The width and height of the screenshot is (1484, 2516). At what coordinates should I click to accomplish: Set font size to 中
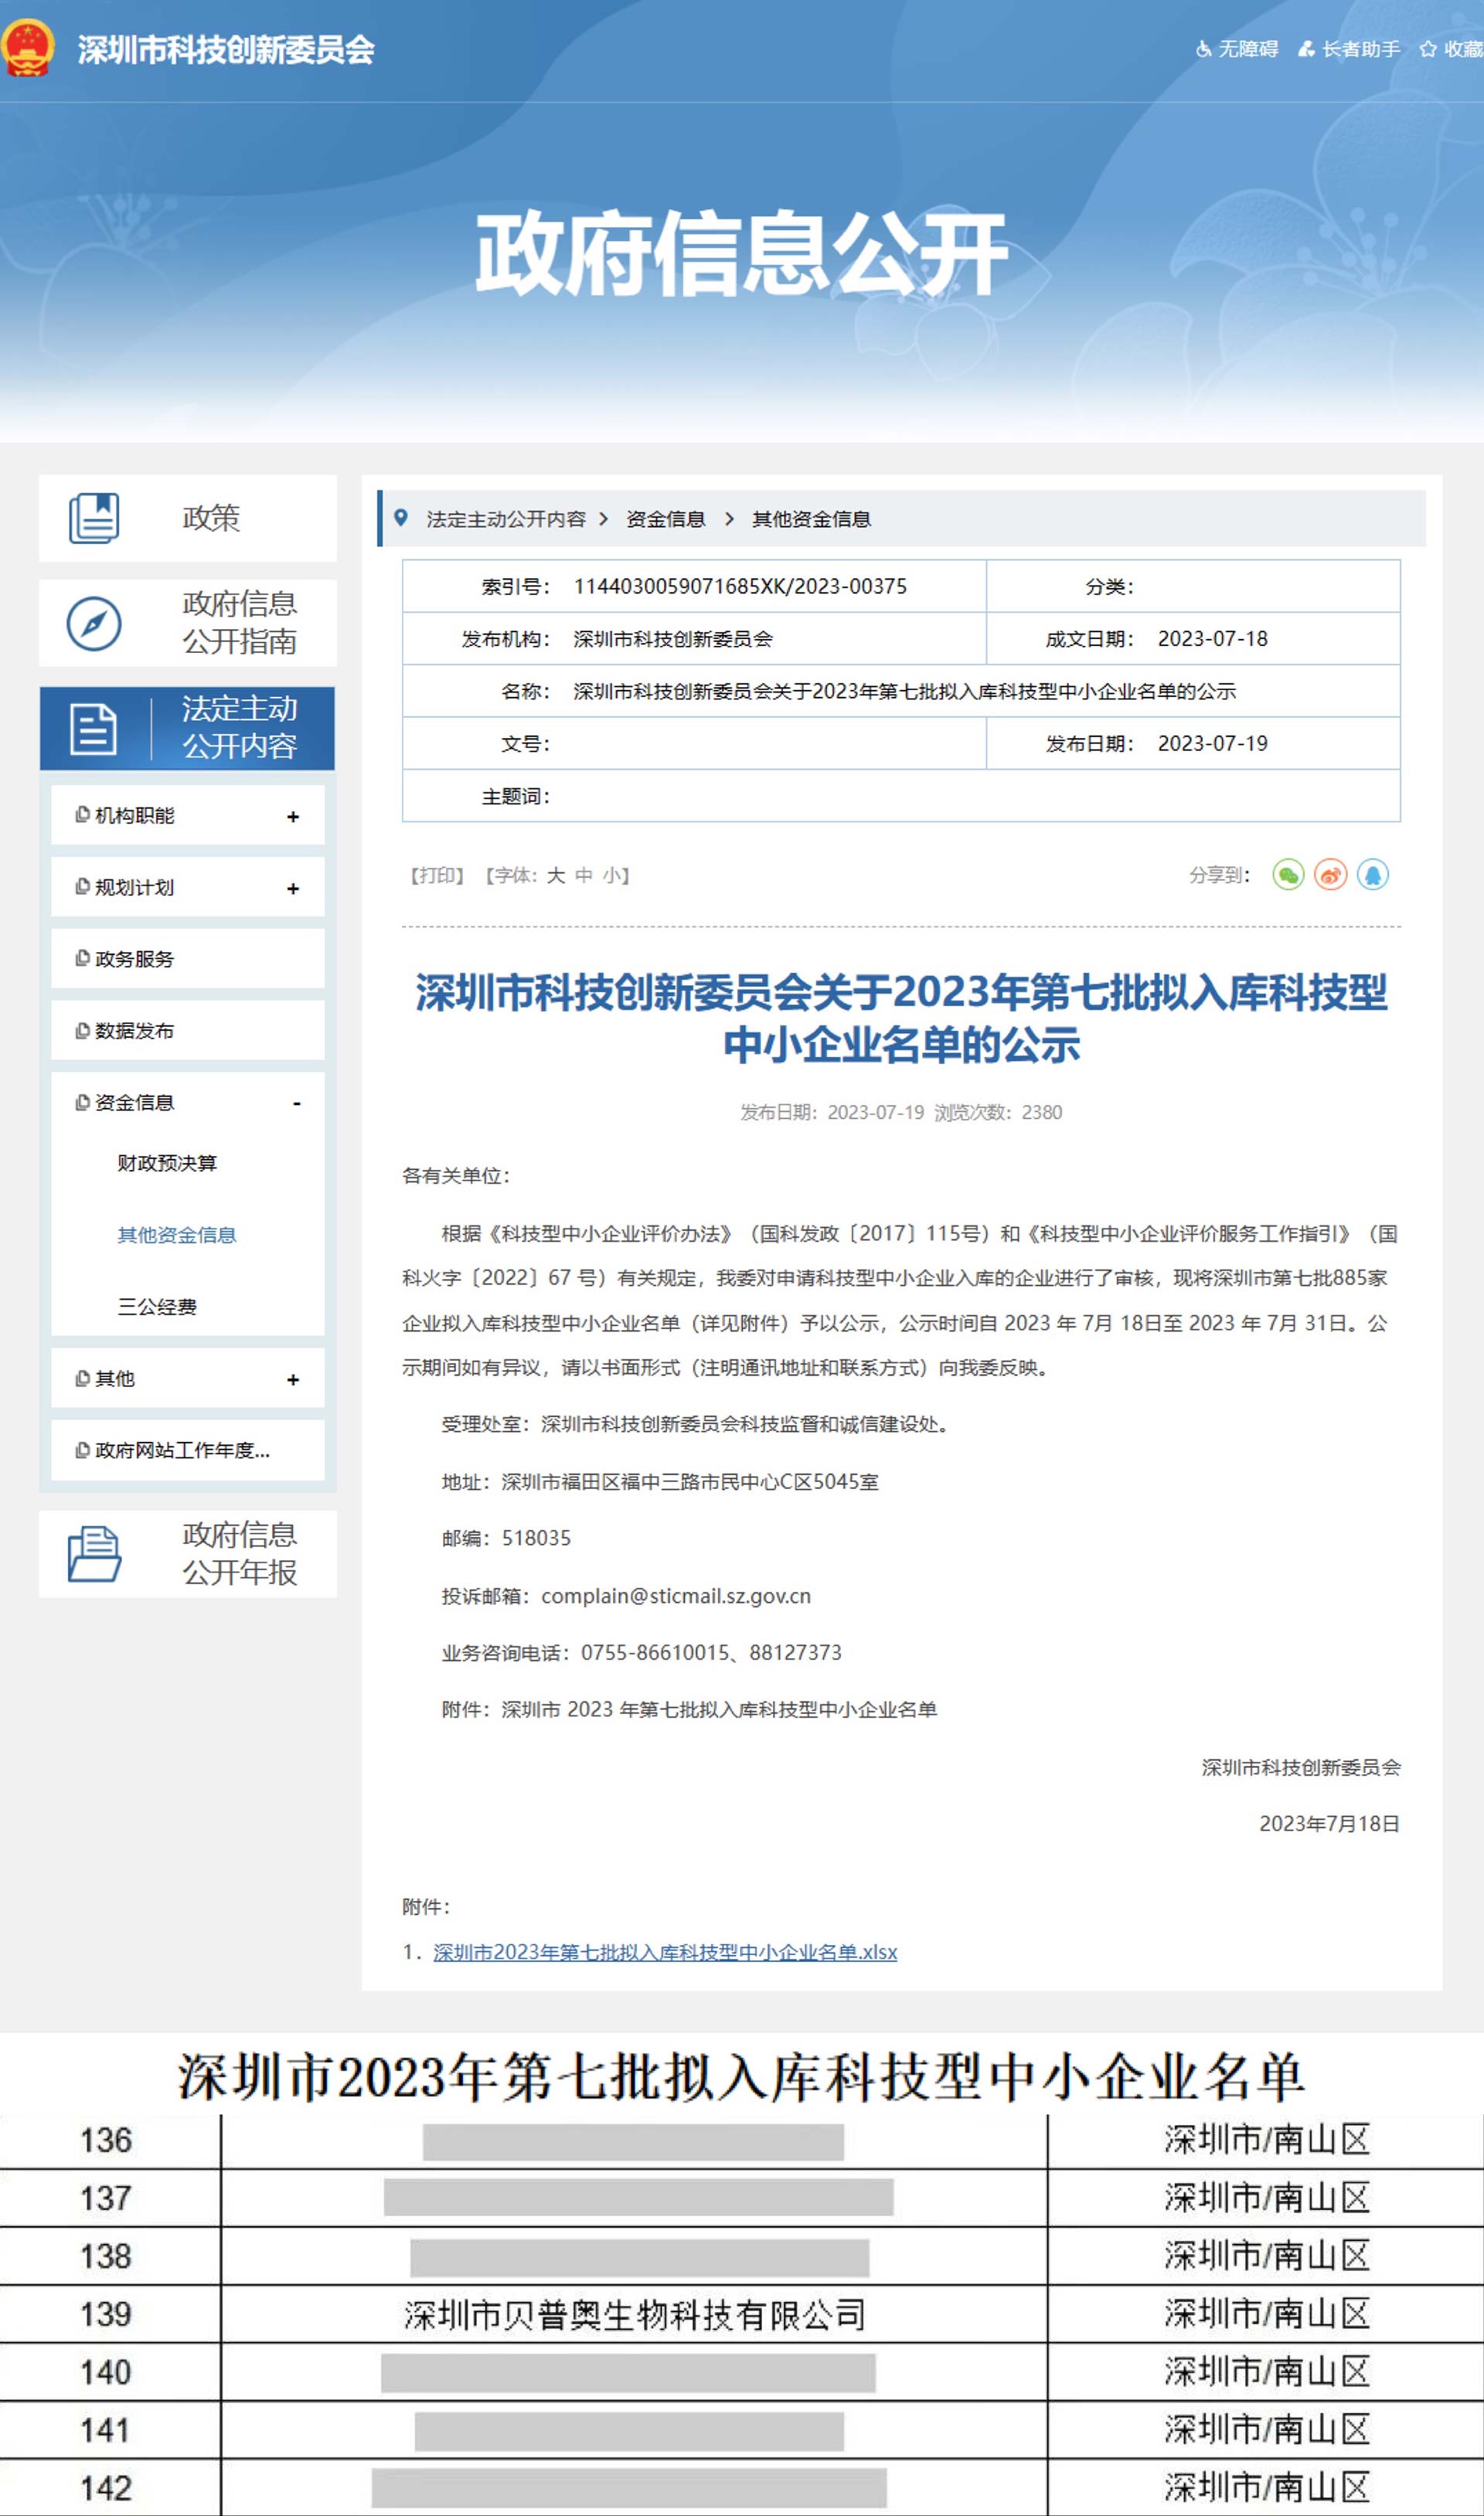click(x=584, y=875)
